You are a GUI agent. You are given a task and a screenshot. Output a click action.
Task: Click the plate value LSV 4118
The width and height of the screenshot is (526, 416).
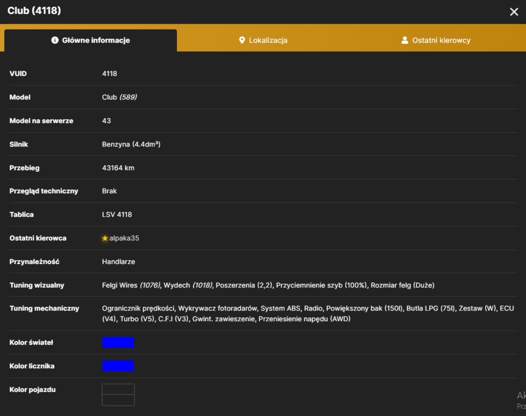(x=117, y=215)
